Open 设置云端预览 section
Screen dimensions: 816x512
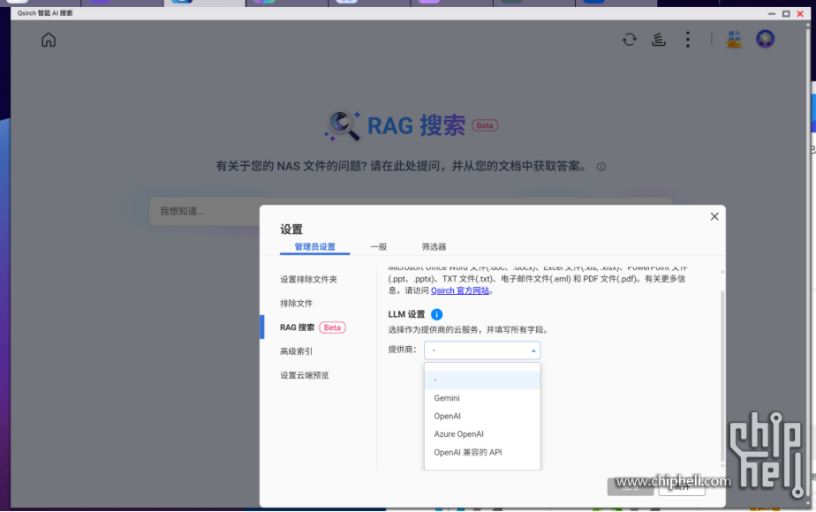305,375
